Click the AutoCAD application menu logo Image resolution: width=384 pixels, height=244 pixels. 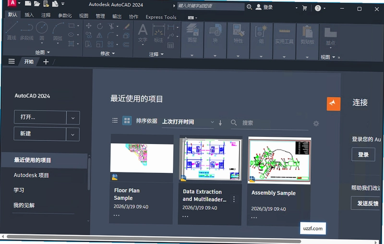point(12,3)
